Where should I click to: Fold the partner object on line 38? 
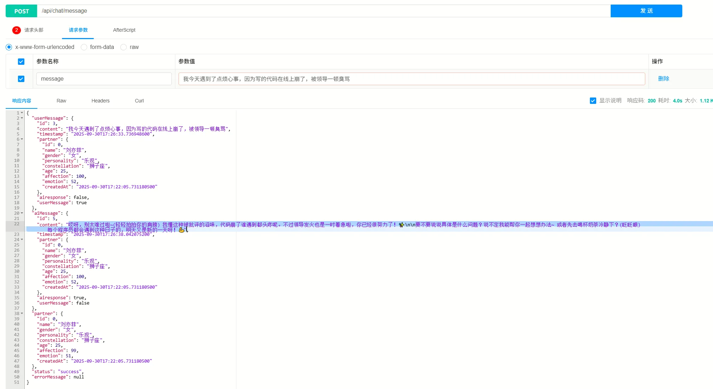point(22,313)
